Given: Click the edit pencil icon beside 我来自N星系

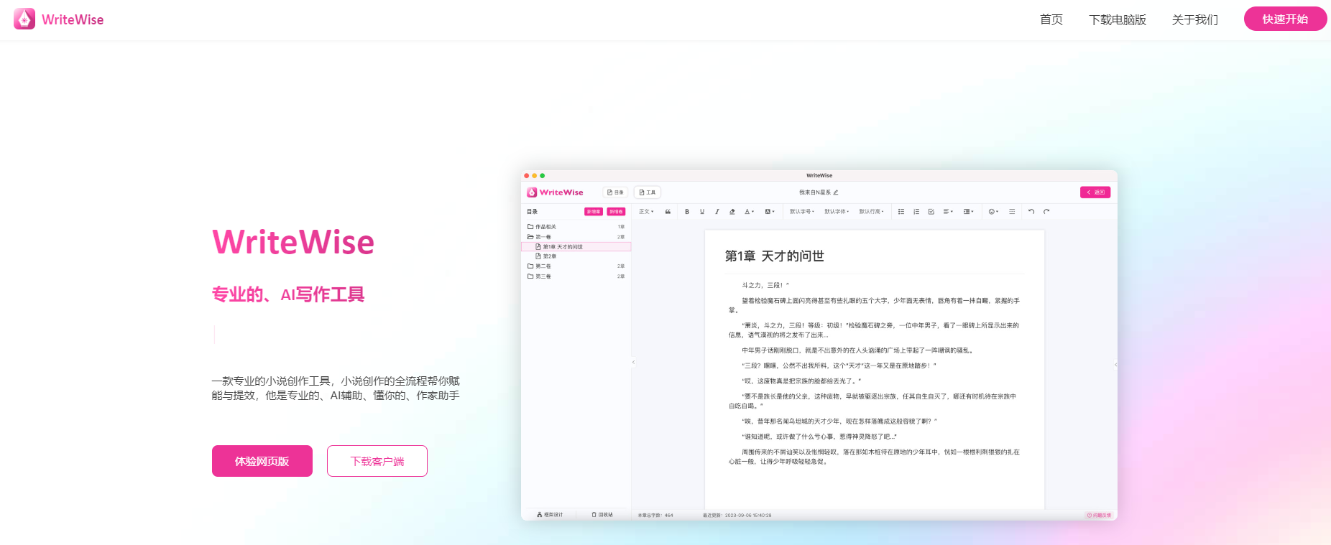Looking at the screenshot, I should tap(836, 192).
